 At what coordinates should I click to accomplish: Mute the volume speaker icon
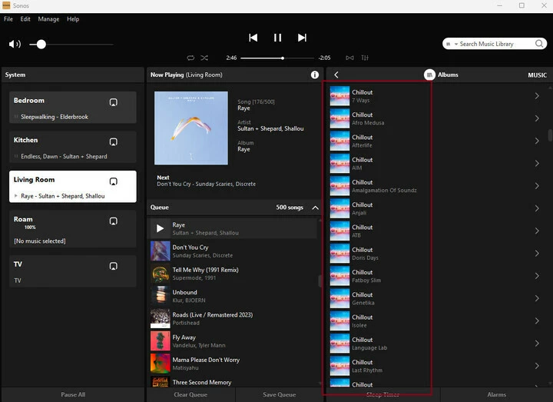click(15, 45)
